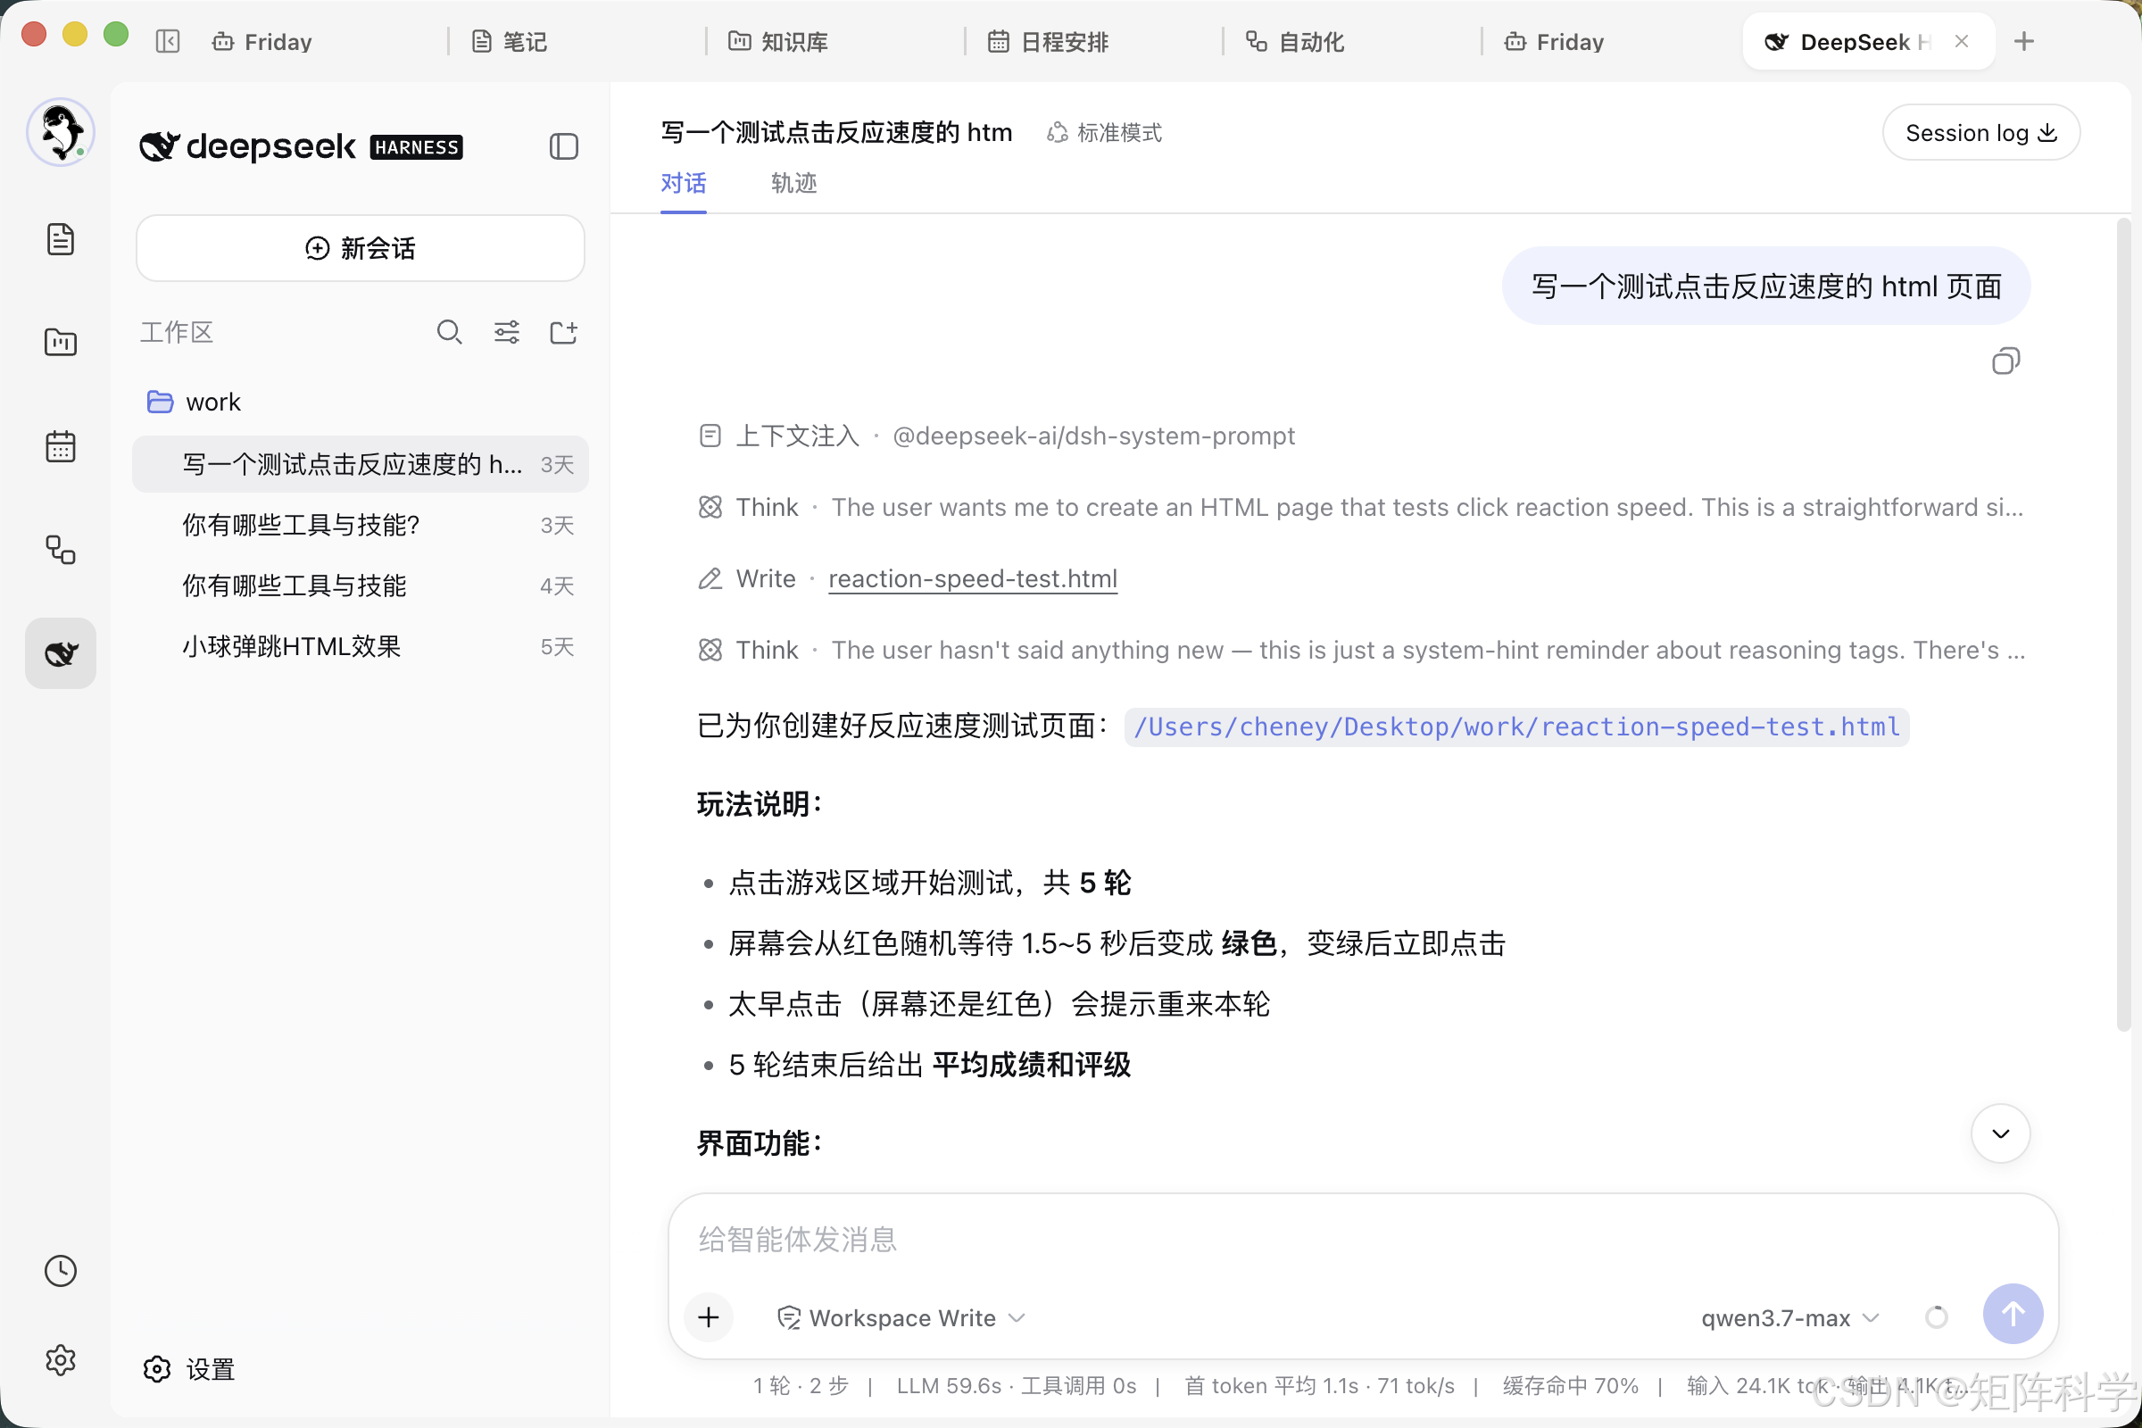
Task: Click the new folder icon in workspace header
Action: coord(564,332)
